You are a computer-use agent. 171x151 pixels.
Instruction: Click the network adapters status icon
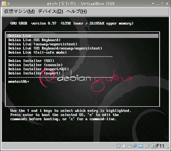pyautogui.click(x=135, y=146)
